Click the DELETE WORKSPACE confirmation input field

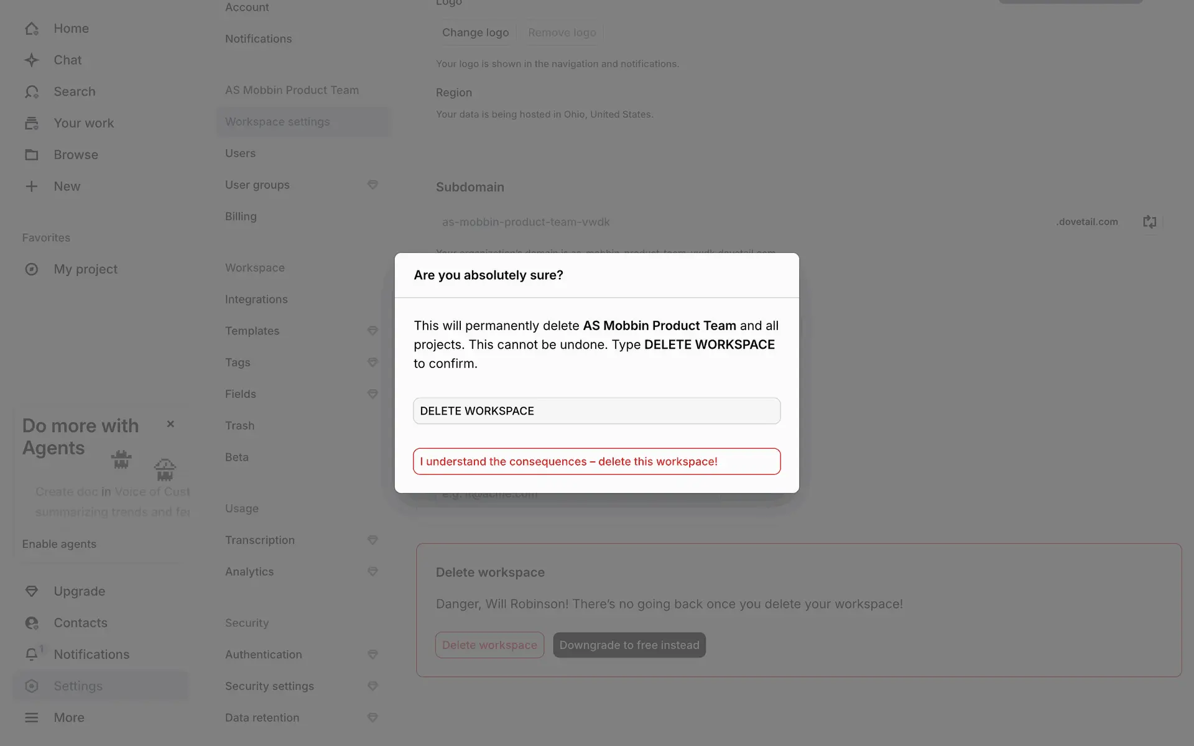click(x=596, y=411)
